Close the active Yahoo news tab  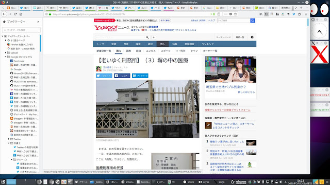pos(107,8)
